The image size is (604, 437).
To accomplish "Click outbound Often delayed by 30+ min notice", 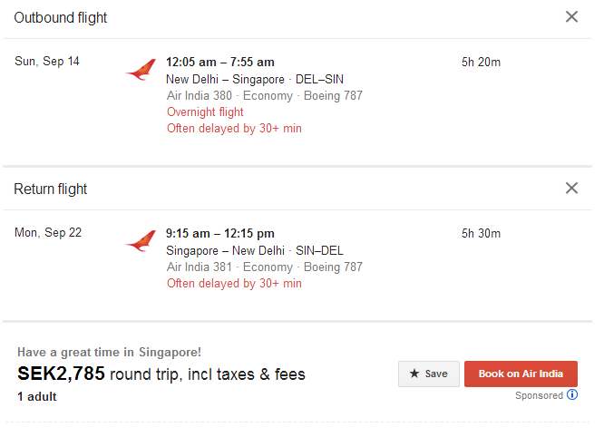I will tap(234, 128).
